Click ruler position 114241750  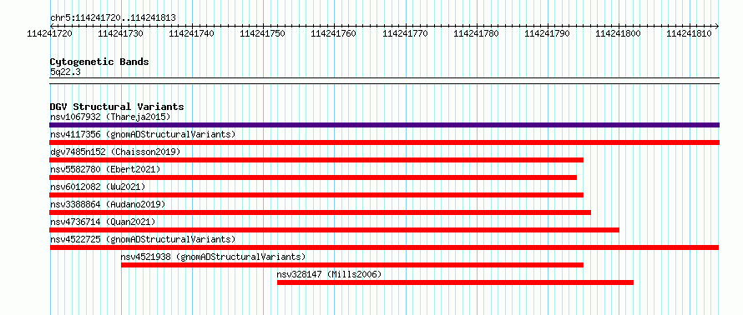pyautogui.click(x=262, y=33)
